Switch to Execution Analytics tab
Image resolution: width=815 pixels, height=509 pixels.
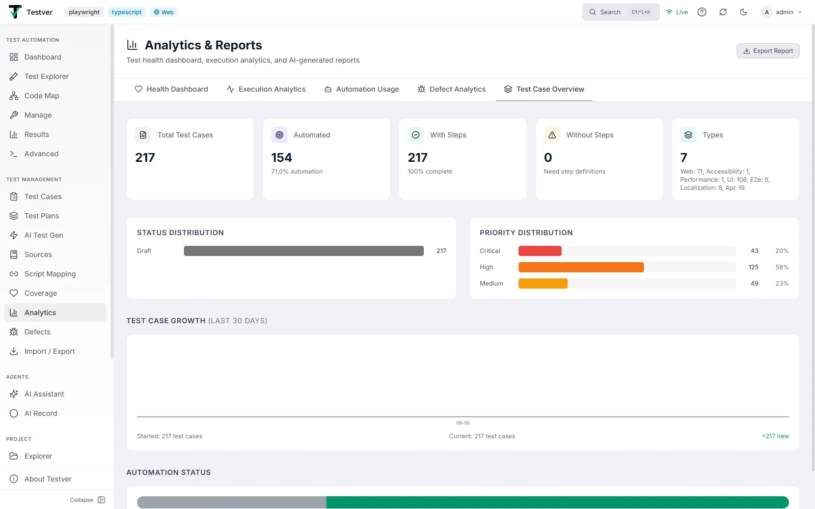pyautogui.click(x=266, y=89)
